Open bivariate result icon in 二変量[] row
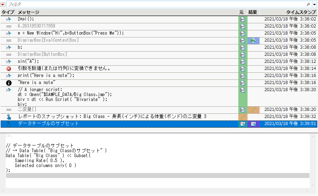Image resolution: width=318 pixels, height=196 pixels. click(253, 110)
